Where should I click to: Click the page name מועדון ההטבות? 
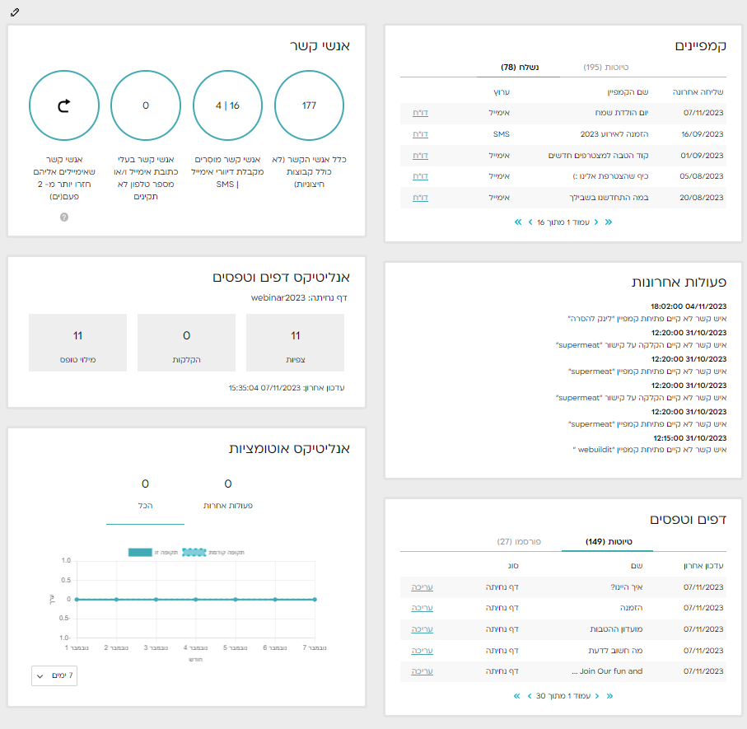(616, 629)
